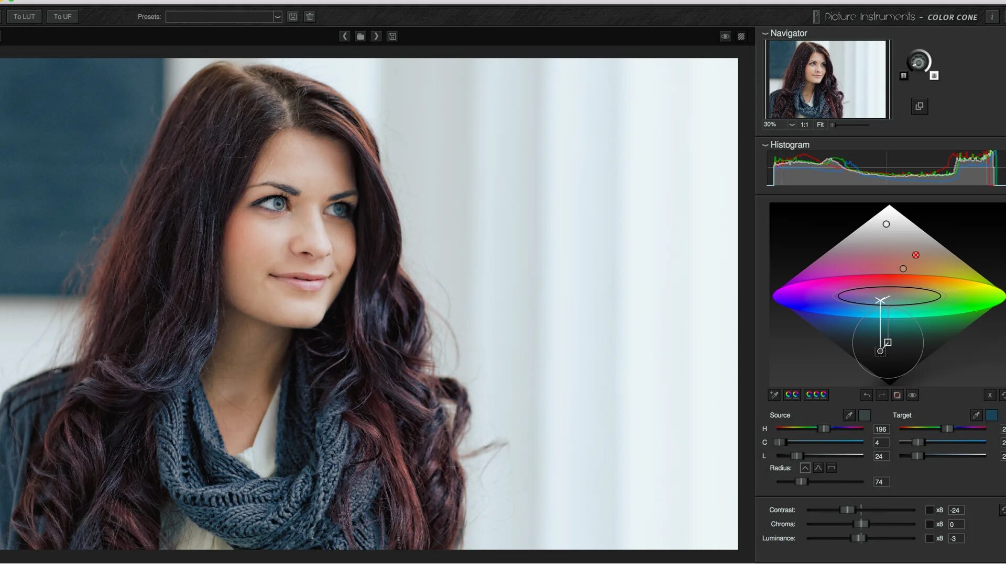Click the Radius value field 74
1006x565 pixels.
(x=881, y=482)
